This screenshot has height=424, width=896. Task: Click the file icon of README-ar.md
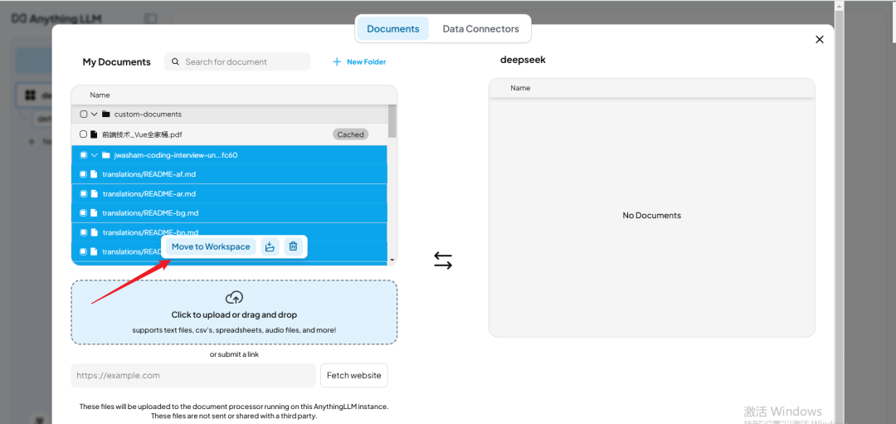tap(95, 193)
